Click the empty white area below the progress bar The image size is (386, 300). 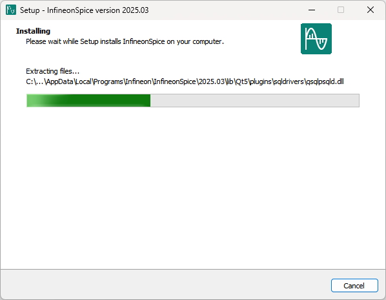193,187
